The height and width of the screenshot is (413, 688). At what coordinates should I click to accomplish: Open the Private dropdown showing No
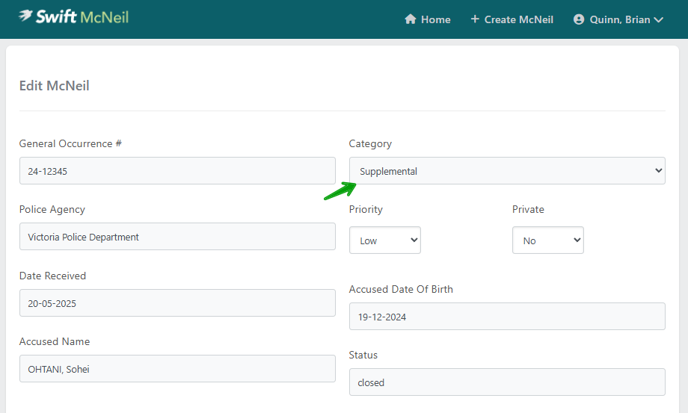pyautogui.click(x=548, y=240)
